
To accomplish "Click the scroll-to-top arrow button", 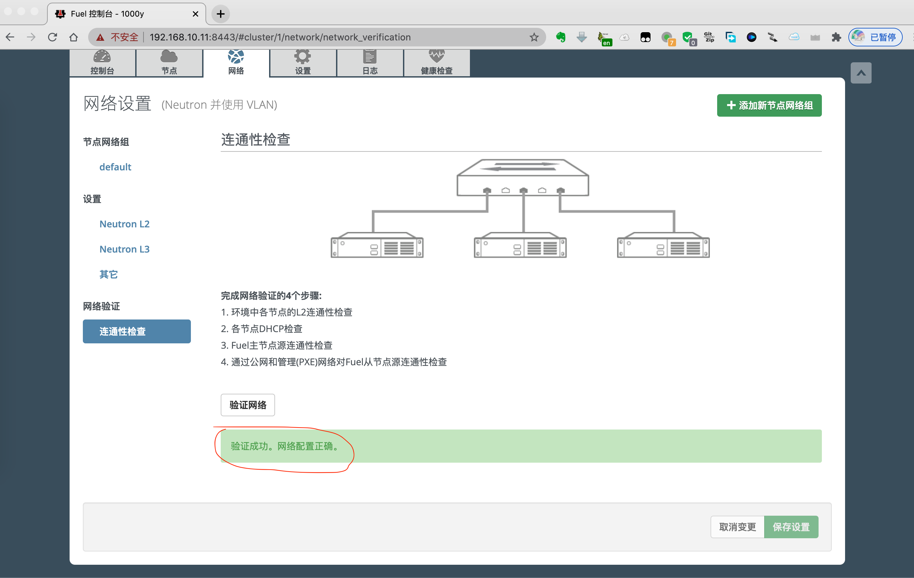I will (x=861, y=73).
